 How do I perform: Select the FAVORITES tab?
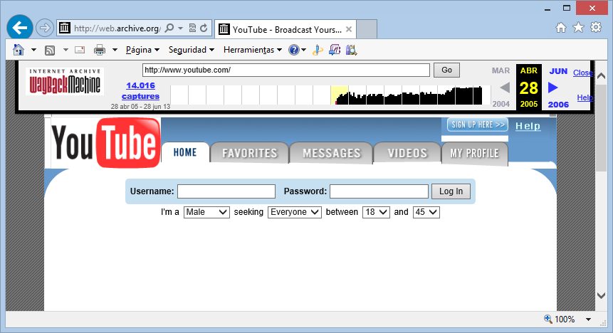(x=249, y=153)
